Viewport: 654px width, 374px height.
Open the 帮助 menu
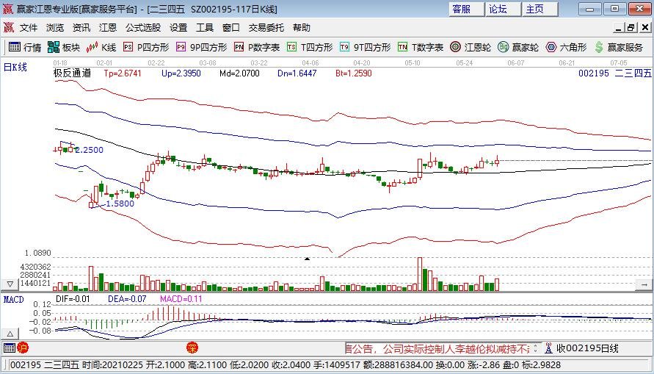coord(302,28)
